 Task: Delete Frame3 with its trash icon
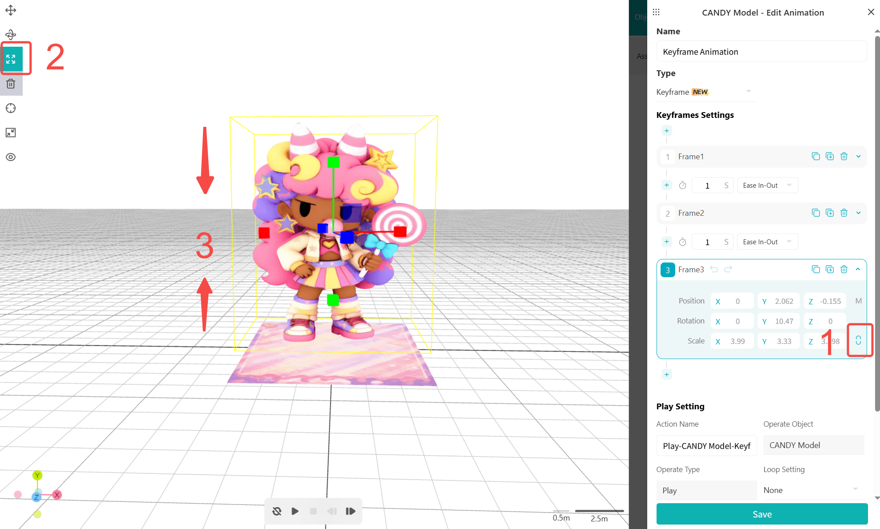(x=844, y=269)
